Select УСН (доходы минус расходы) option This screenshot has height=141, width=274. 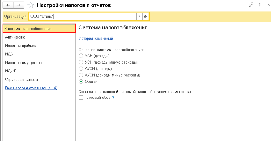pyautogui.click(x=81, y=62)
